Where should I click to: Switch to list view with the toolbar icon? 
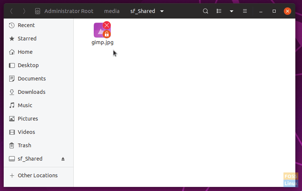(219, 11)
